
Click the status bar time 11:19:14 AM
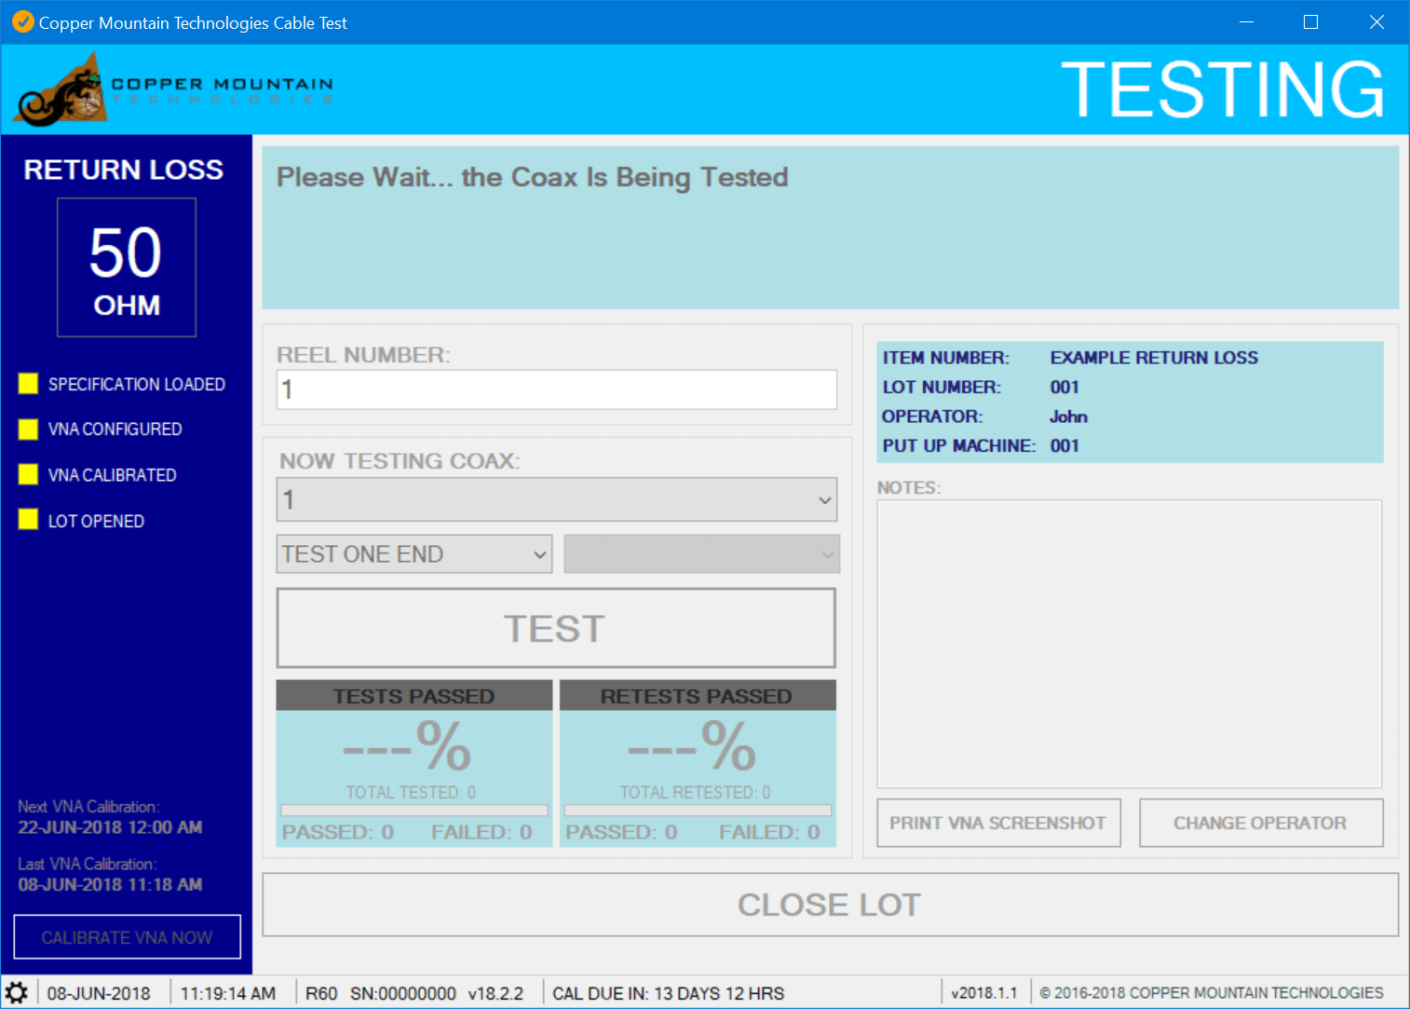228,993
